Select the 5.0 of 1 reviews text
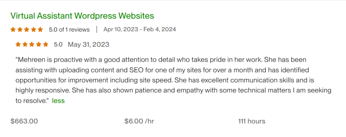Screen dimensions: 346x137 pos(69,30)
